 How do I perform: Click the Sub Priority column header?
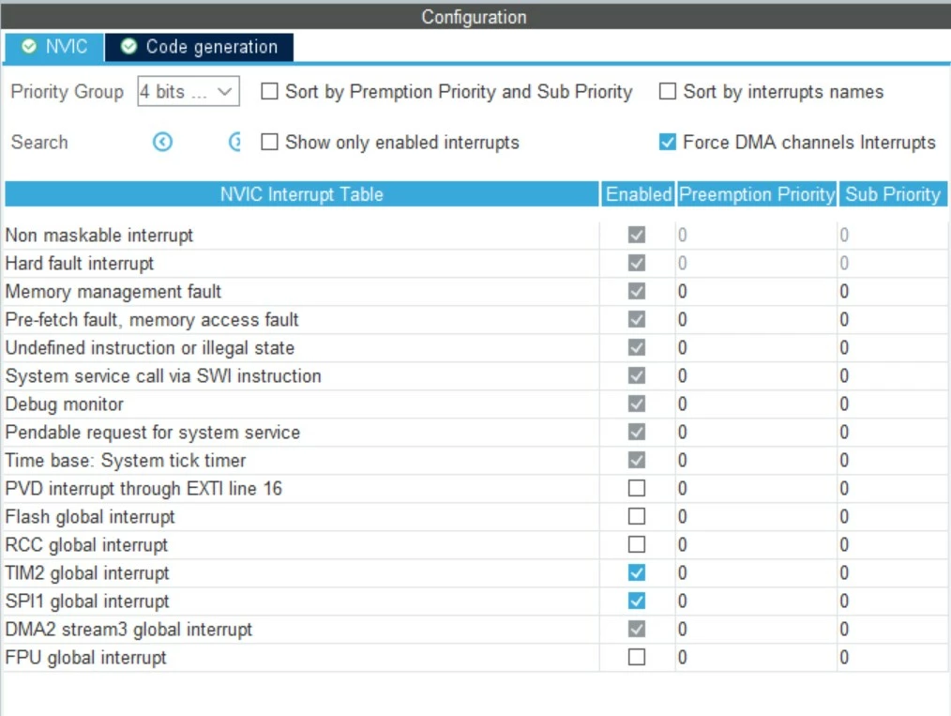tap(893, 194)
